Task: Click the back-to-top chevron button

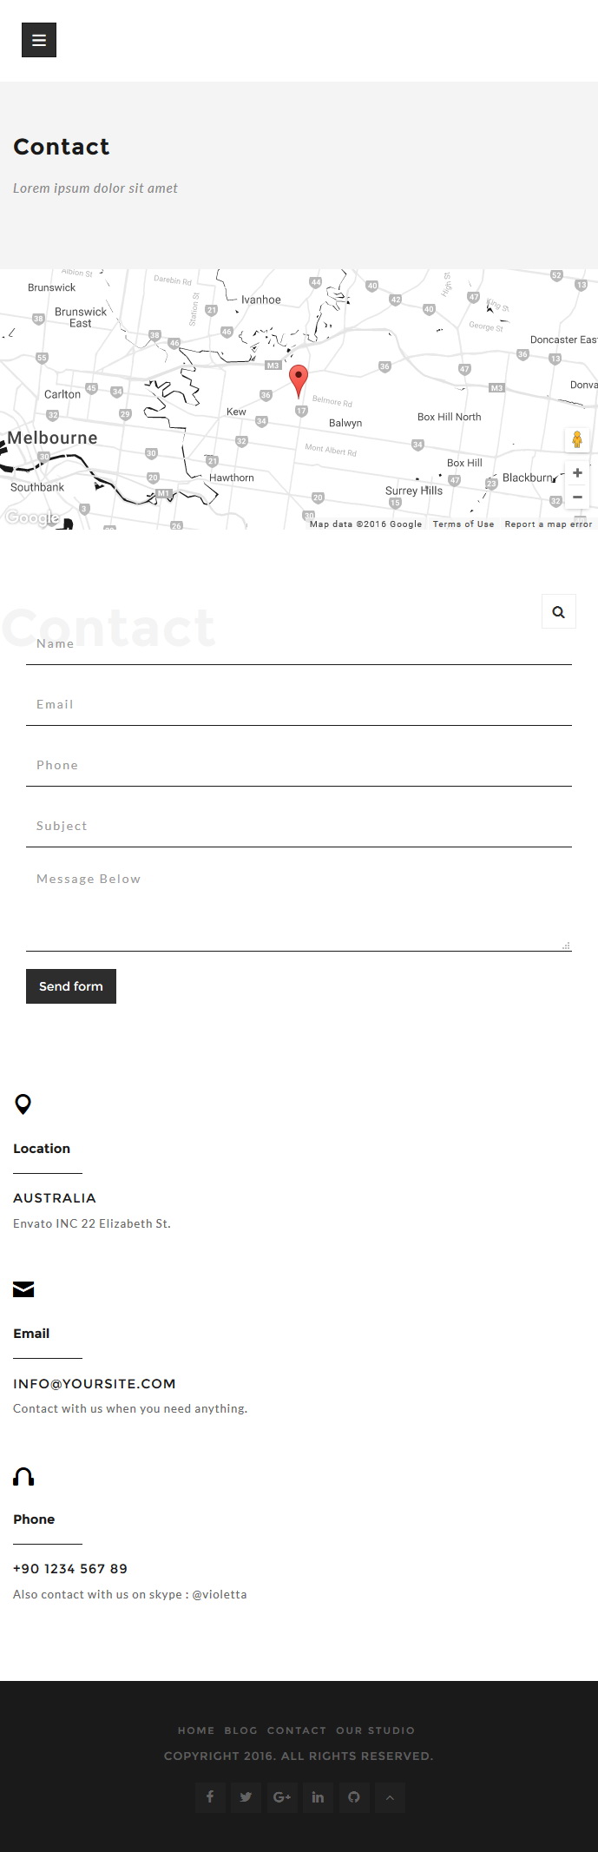Action: point(390,1796)
